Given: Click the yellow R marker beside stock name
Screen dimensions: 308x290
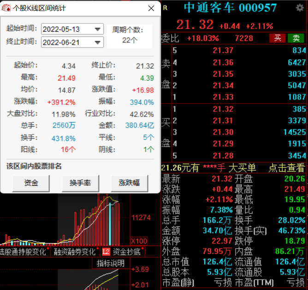Looking at the screenshot, I should [x=165, y=8].
